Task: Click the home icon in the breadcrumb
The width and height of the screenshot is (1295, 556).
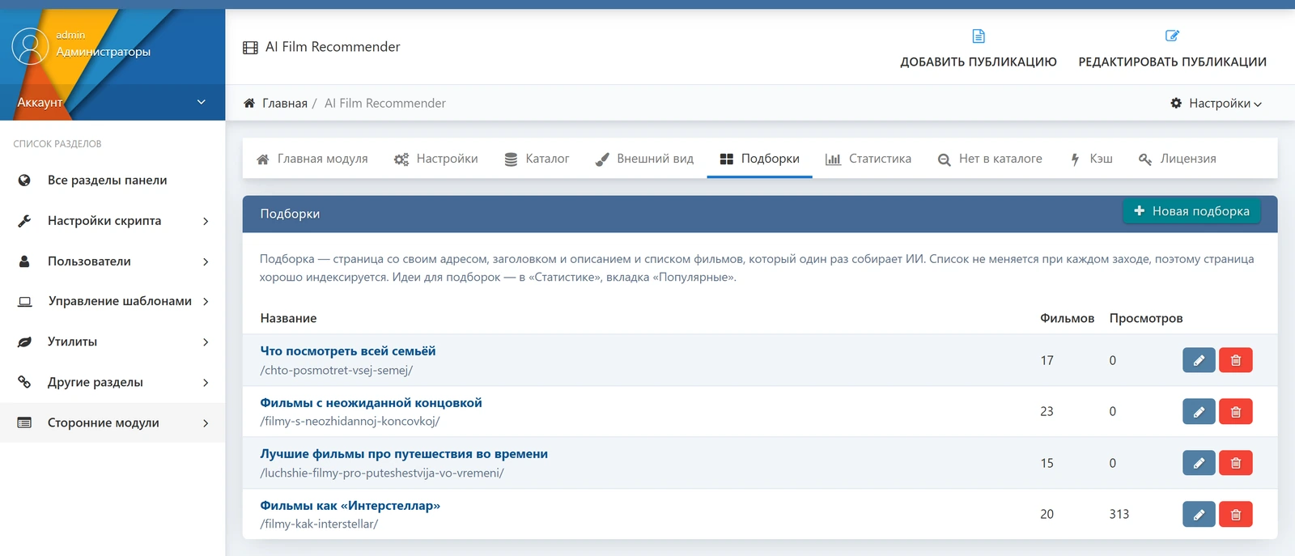Action: 249,103
